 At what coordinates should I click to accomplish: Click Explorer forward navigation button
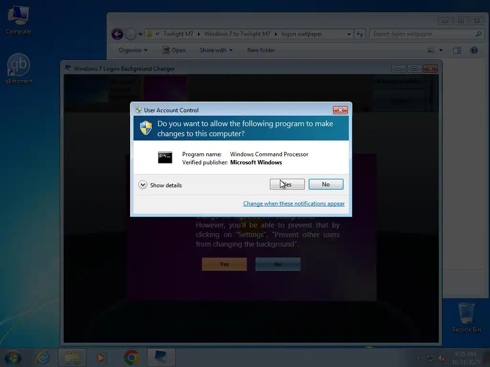[x=131, y=34]
